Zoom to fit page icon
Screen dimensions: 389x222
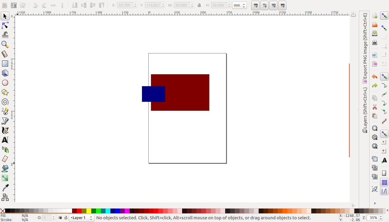click(375, 146)
